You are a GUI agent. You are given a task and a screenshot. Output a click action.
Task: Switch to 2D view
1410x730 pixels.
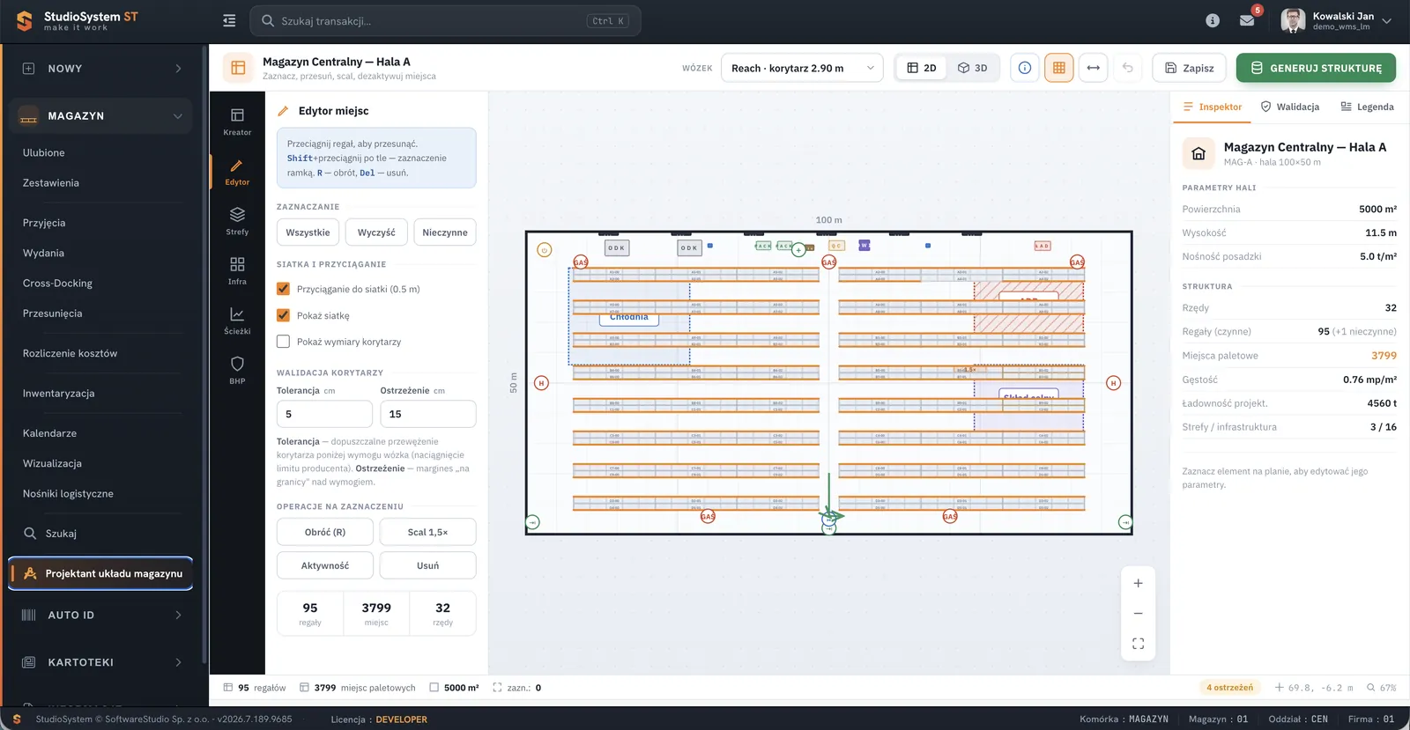pyautogui.click(x=922, y=68)
